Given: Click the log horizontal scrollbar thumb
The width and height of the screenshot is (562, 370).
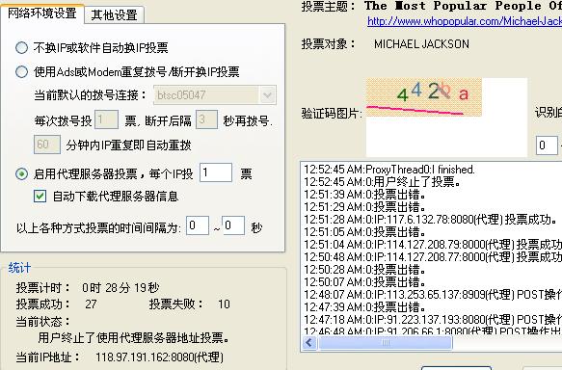Looking at the screenshot, I should (x=386, y=343).
